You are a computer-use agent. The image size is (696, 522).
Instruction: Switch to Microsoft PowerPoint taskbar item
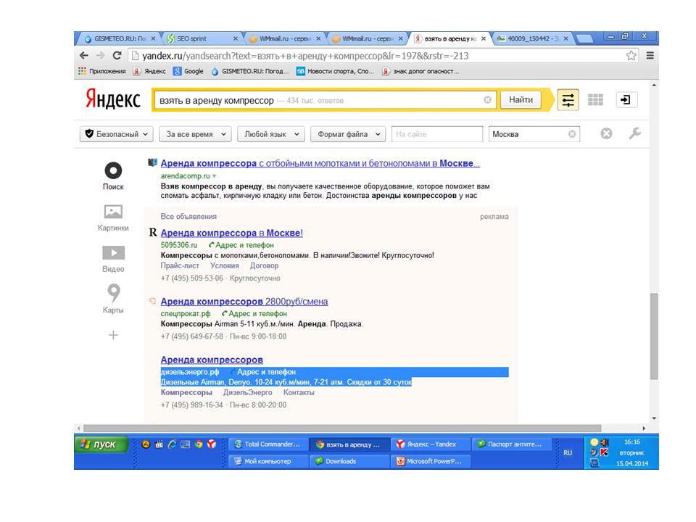[x=430, y=461]
